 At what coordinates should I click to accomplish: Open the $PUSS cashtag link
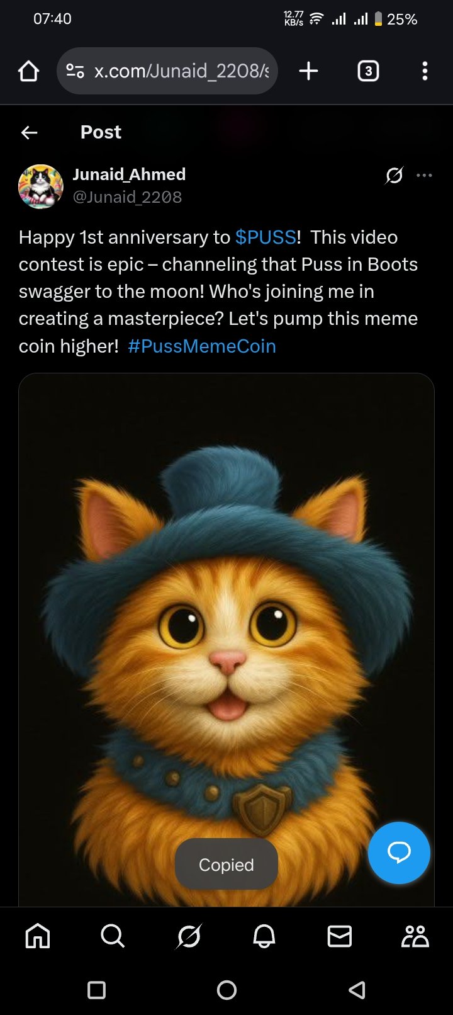266,237
